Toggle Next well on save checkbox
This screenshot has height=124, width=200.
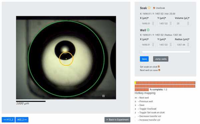click(x=159, y=70)
